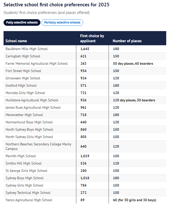Select Penith High School's 1,019 value
This screenshot has height=206, width=170.
tap(85, 156)
